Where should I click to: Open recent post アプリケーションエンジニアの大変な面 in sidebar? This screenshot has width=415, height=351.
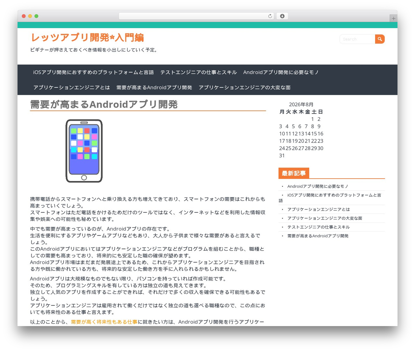tap(325, 218)
